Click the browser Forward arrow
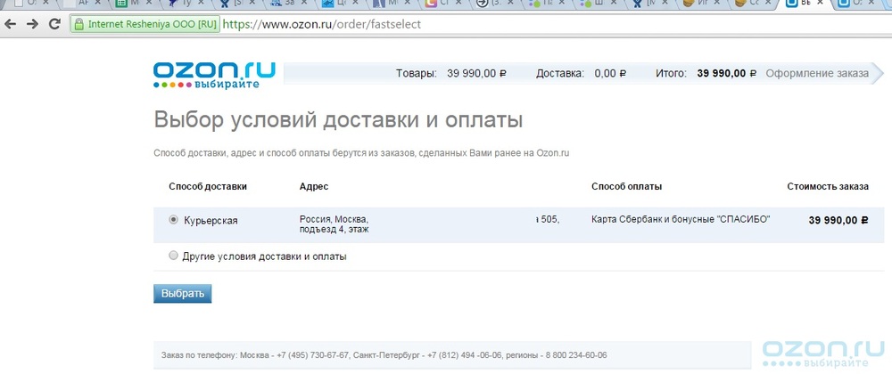This screenshot has width=892, height=374. pyautogui.click(x=33, y=24)
